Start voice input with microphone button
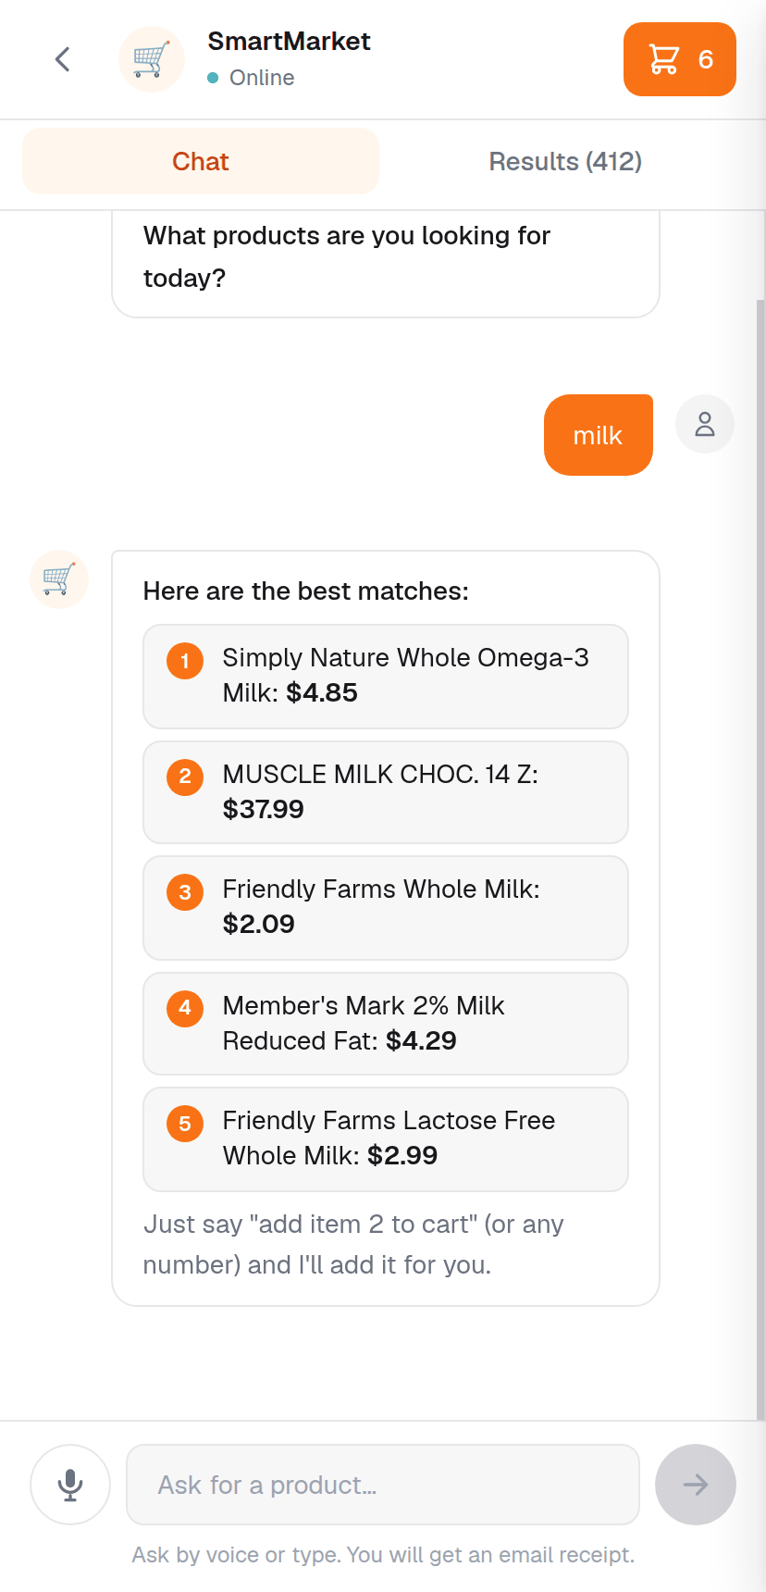The image size is (766, 1592). (70, 1485)
